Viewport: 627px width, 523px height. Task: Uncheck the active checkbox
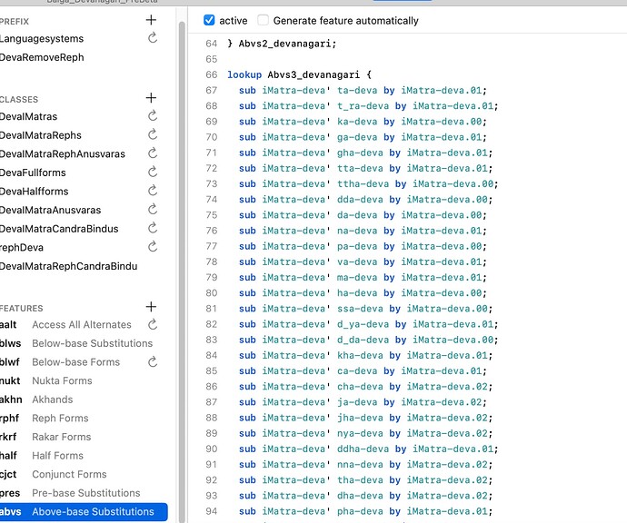pos(210,20)
